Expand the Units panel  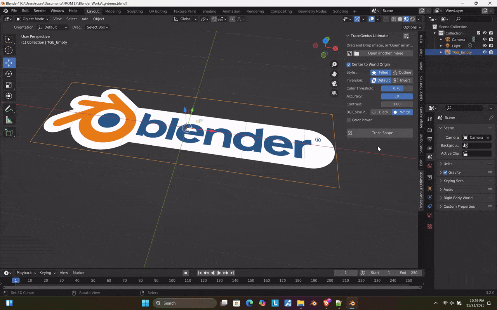tap(466, 164)
